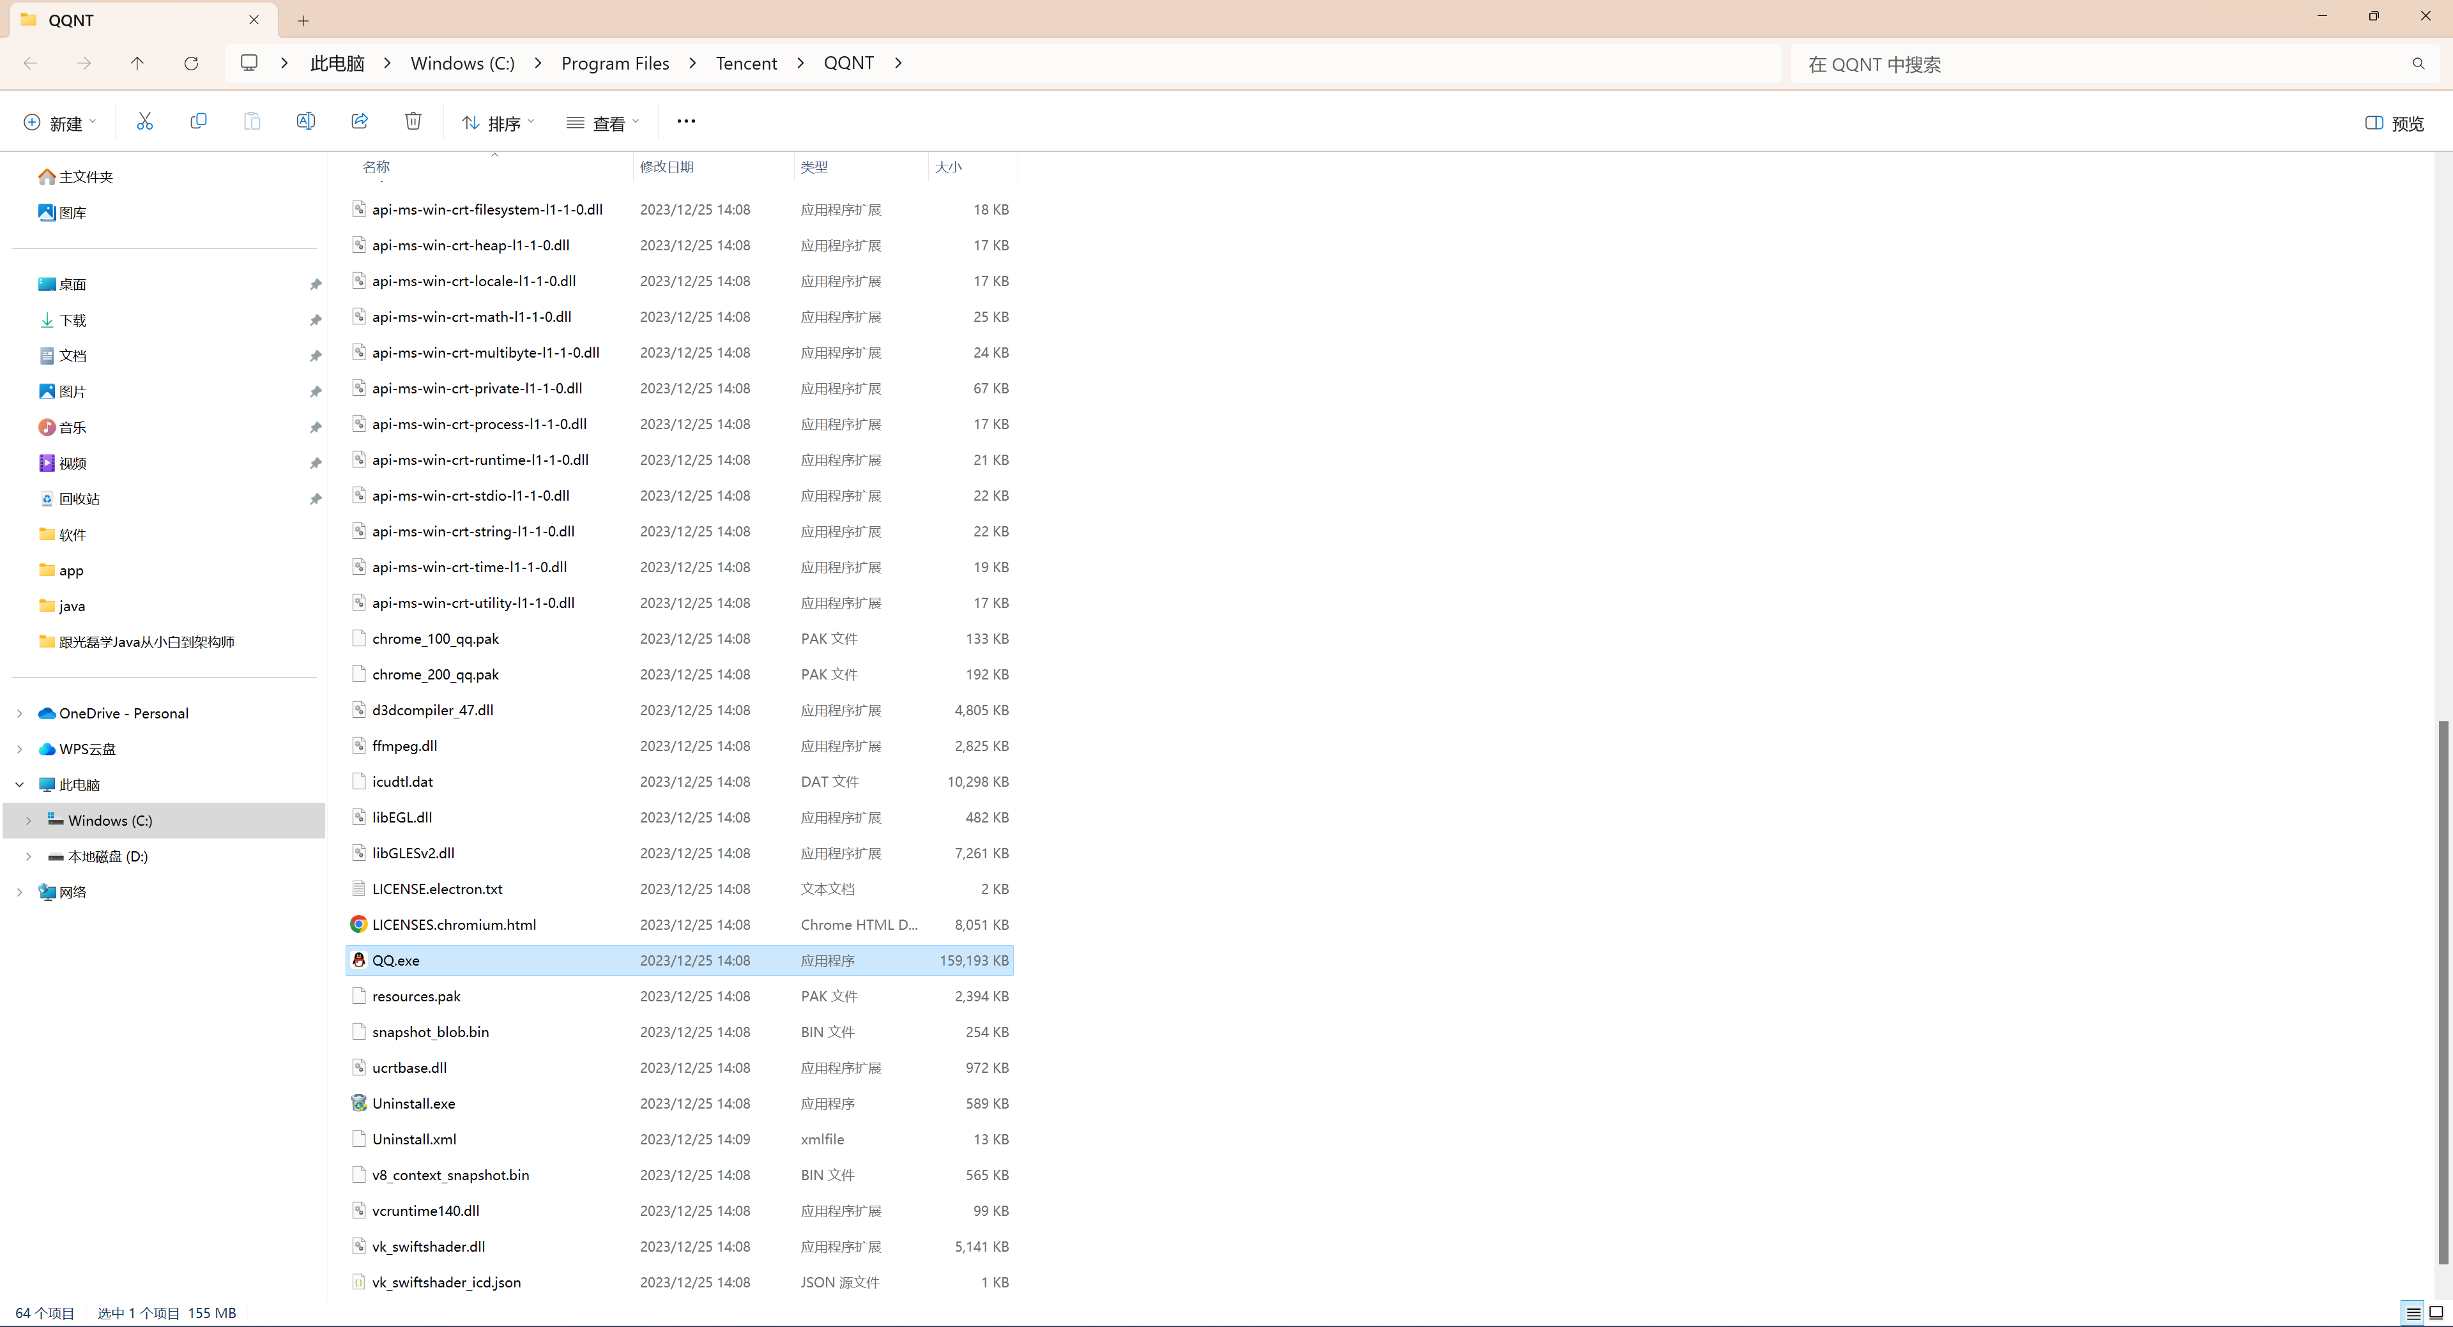The image size is (2453, 1327).
Task: Select icudtl.dat file
Action: (x=403, y=782)
